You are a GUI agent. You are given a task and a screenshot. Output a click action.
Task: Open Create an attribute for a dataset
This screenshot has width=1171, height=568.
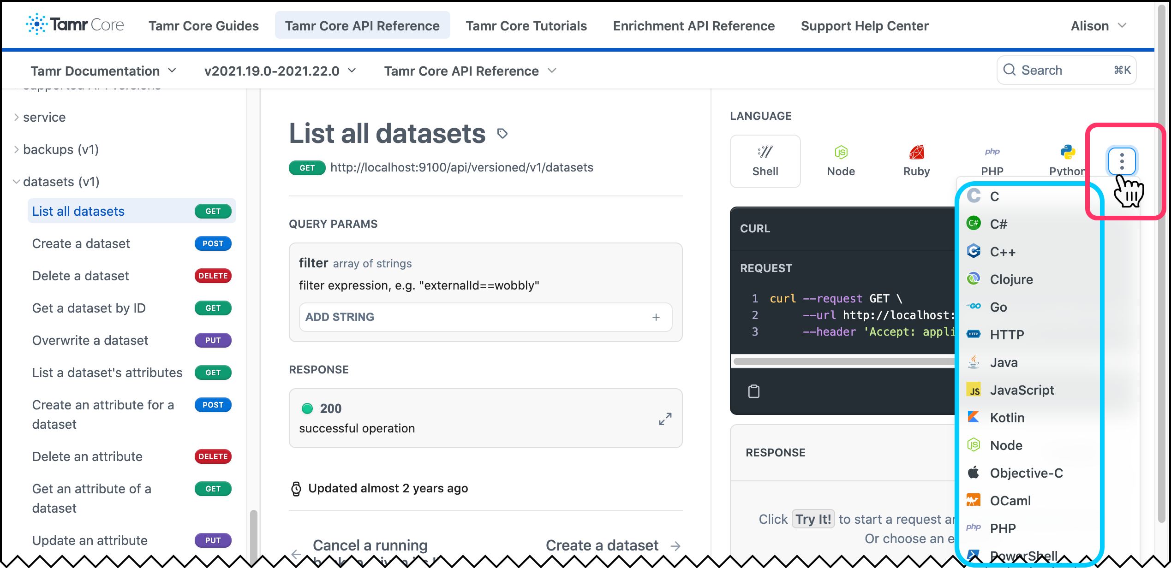point(132,414)
